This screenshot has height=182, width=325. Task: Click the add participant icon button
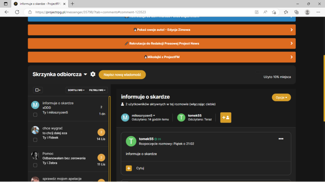(x=226, y=117)
